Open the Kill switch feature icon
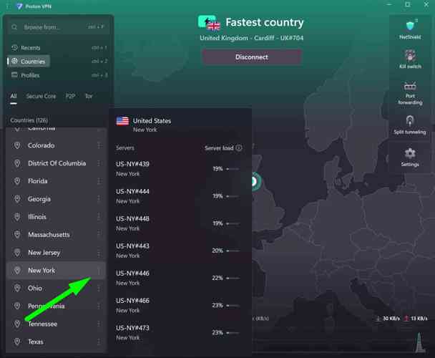This screenshot has height=358, width=435. [x=410, y=55]
